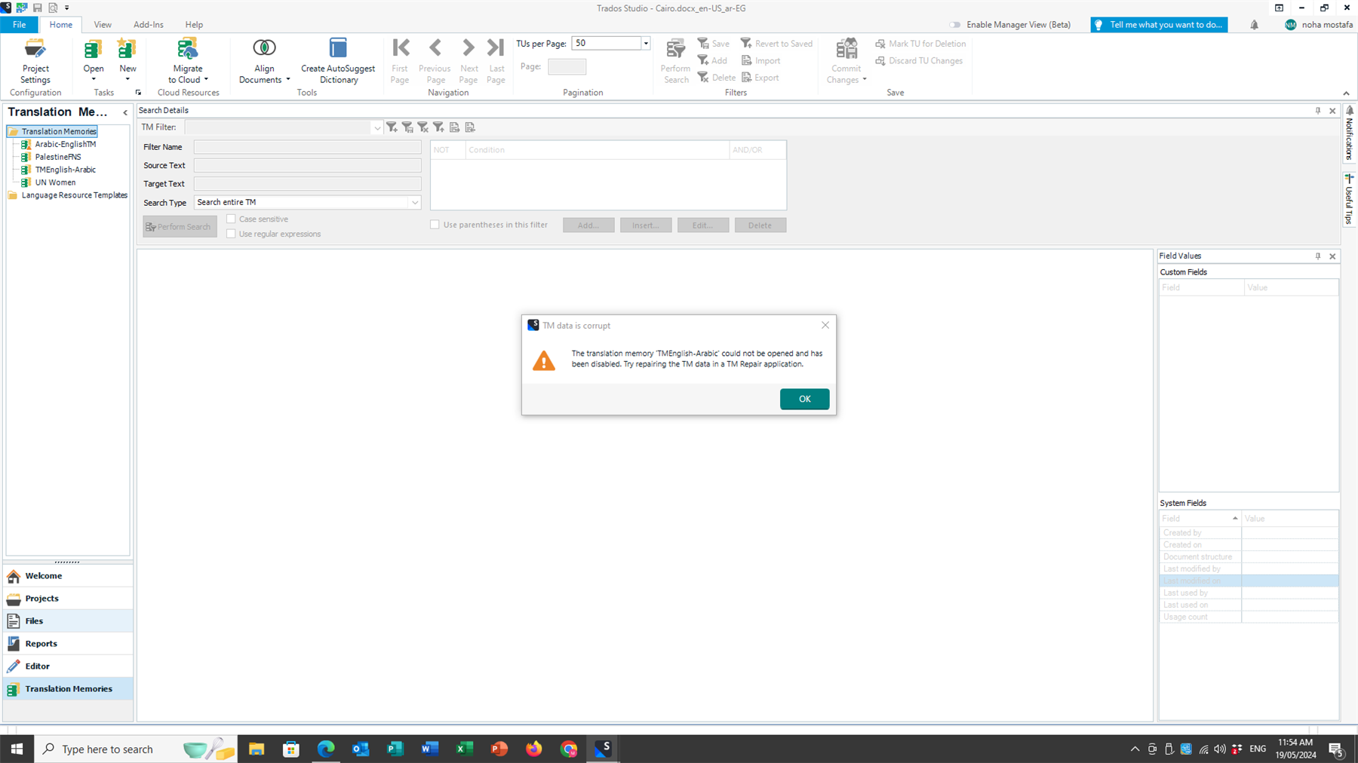
Task: Switch to the Home ribbon tab
Action: pyautogui.click(x=61, y=25)
